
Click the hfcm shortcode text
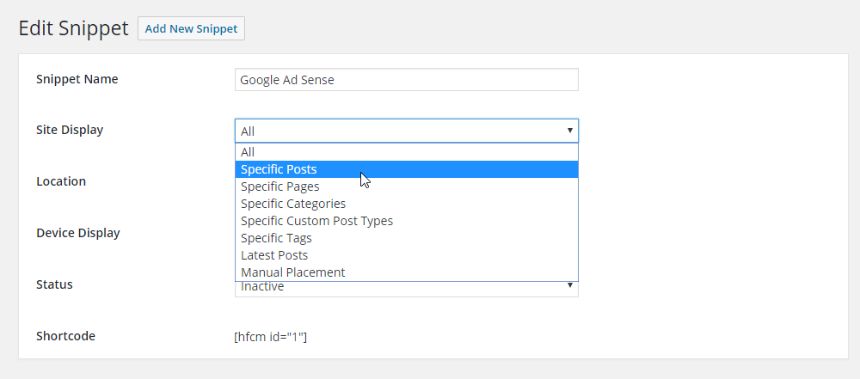[x=270, y=337]
